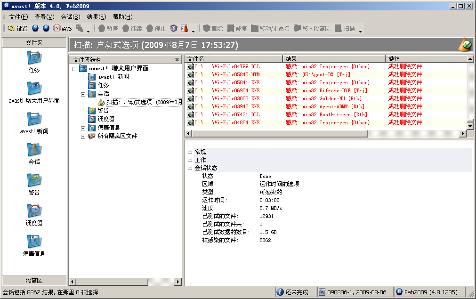
Task: Select the VirFile04804.EXE result row
Action: tap(326, 122)
